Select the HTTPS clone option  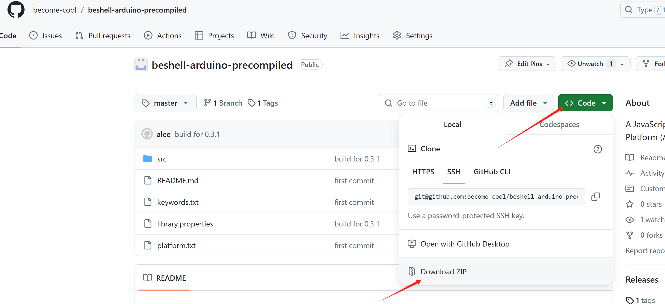pyautogui.click(x=423, y=172)
